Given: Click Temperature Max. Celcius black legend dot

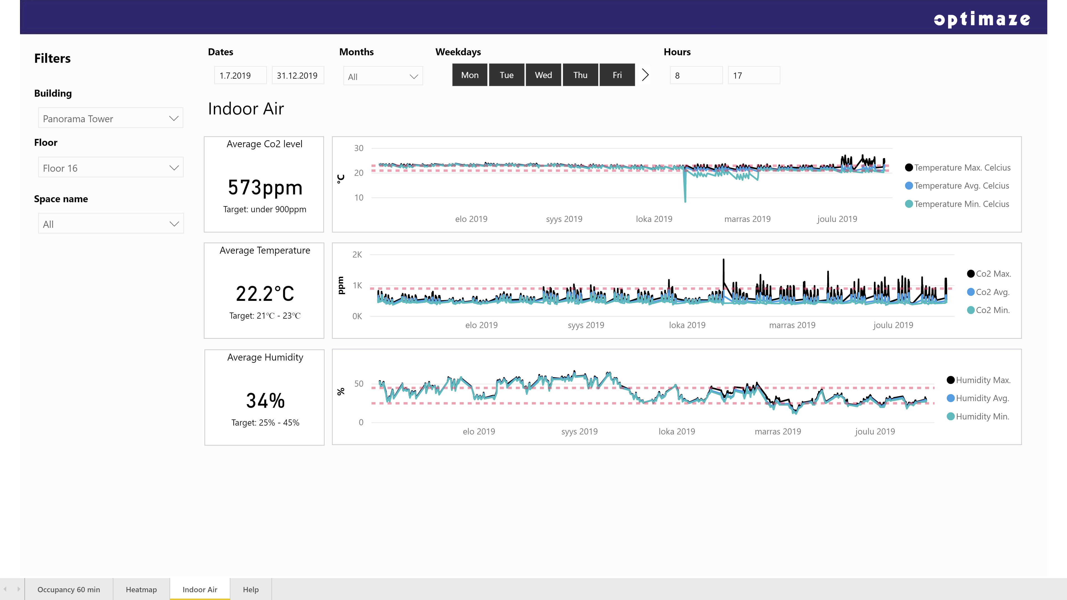Looking at the screenshot, I should (909, 168).
